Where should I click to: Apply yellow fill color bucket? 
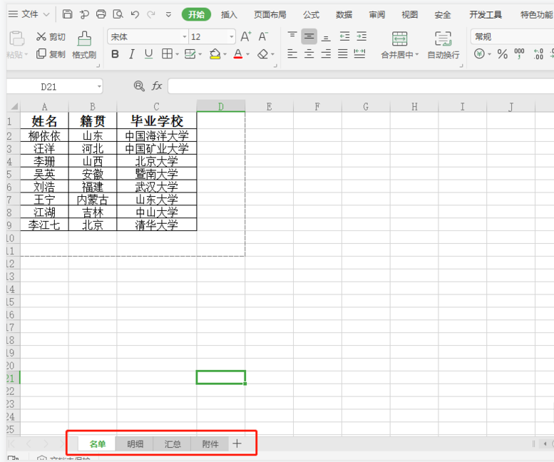tap(215, 54)
